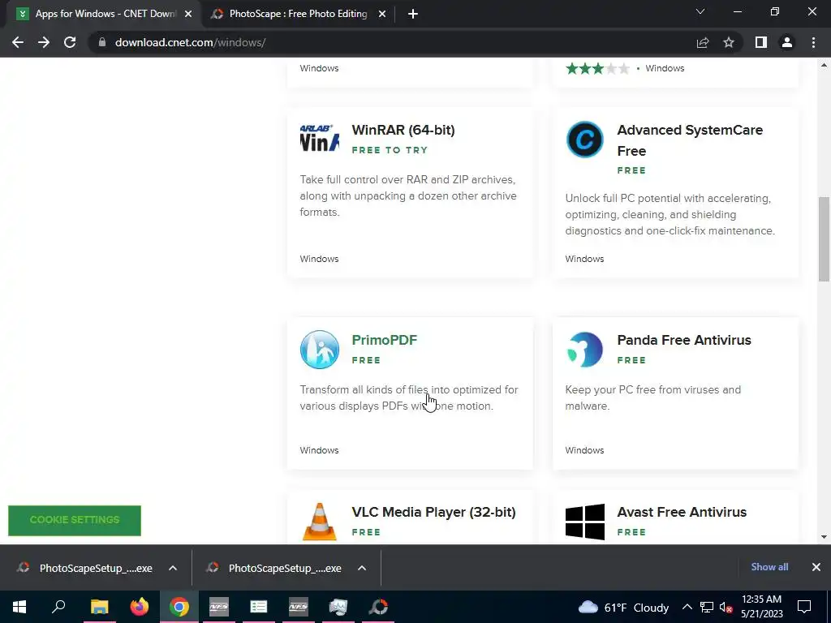Viewport: 831px width, 623px height.
Task: Go forward in browser history
Action: [x=44, y=42]
